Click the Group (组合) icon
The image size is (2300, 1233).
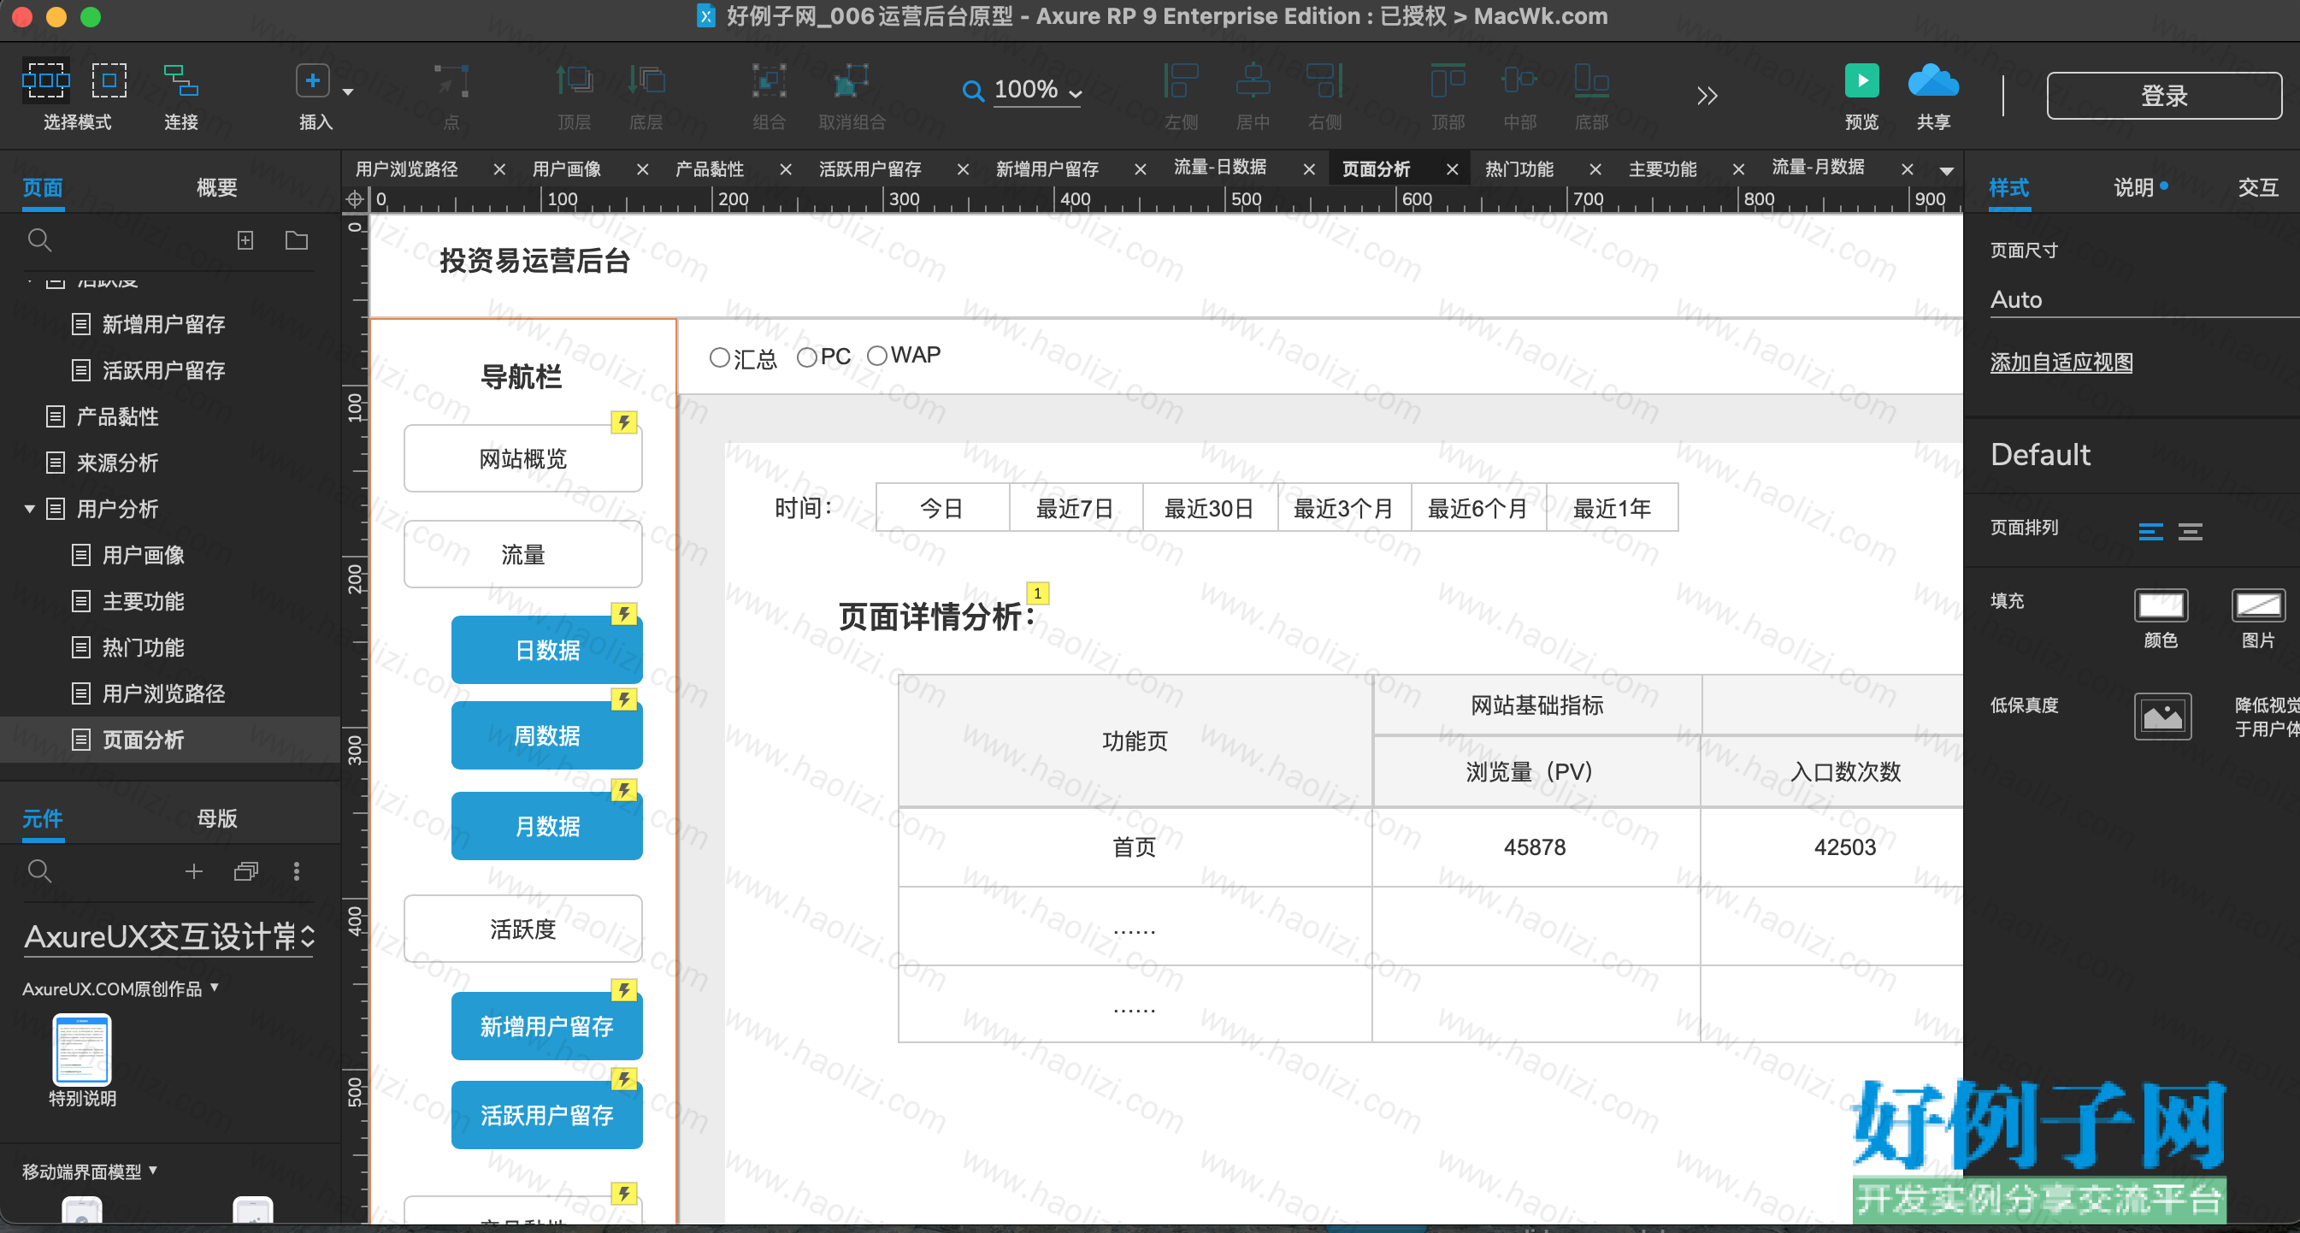pyautogui.click(x=769, y=81)
